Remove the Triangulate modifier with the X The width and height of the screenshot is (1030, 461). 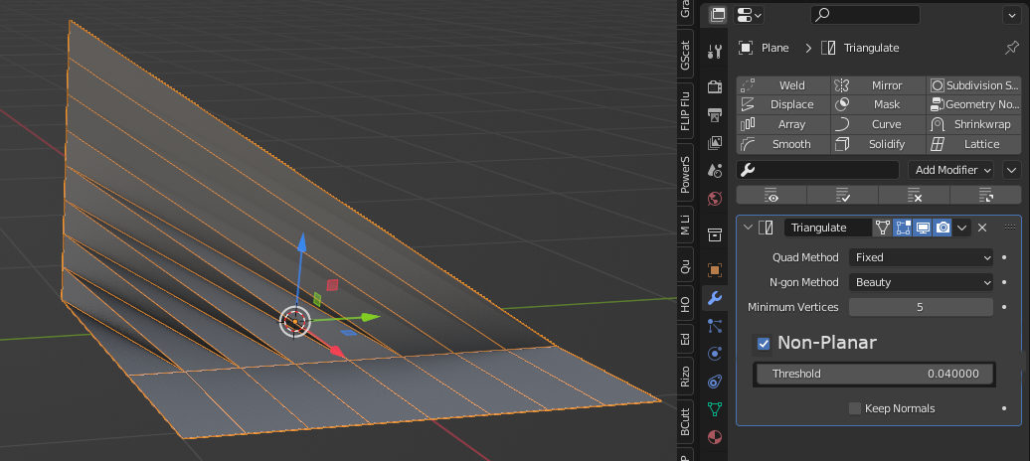click(x=982, y=228)
